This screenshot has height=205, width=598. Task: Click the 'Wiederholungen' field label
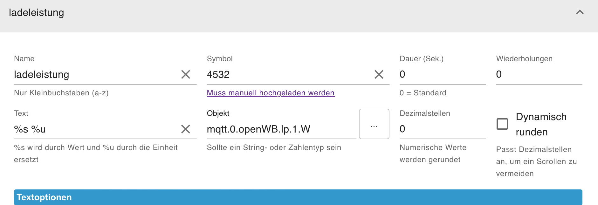[x=524, y=59]
